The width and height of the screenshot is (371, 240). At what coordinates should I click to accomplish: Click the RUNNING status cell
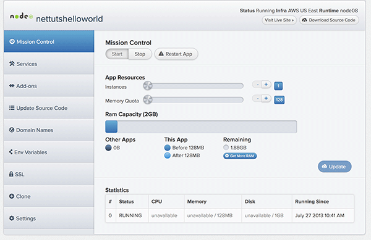(x=132, y=215)
